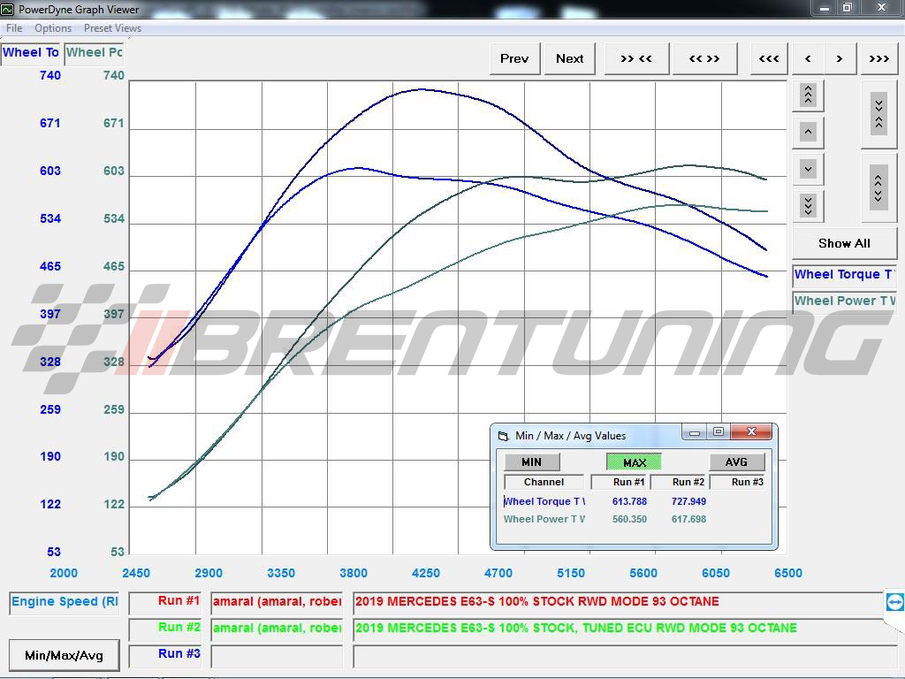Compress vertical scale with inward-pointing chevrons button
This screenshot has width=905, height=679.
(878, 114)
